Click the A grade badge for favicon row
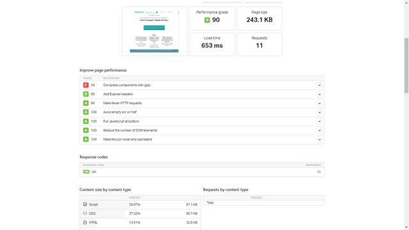Viewport: 409px width, 230px height. coord(86,139)
